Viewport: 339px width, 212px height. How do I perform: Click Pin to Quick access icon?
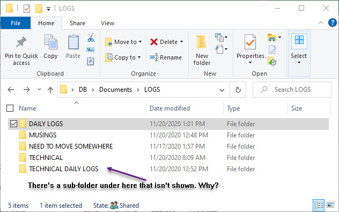click(21, 42)
